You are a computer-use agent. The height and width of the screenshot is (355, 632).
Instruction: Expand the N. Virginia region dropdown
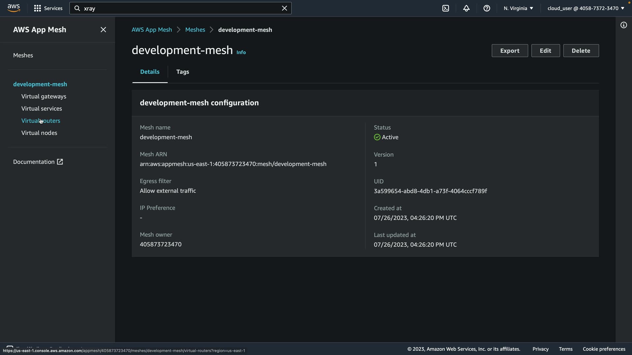(518, 8)
